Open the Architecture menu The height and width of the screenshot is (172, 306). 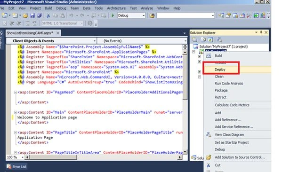click(x=116, y=8)
